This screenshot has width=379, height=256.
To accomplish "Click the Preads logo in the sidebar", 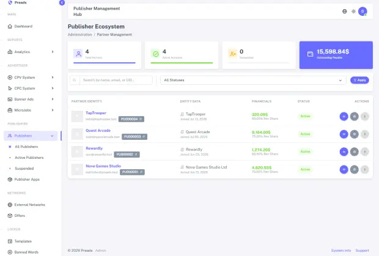I will point(17,2).
